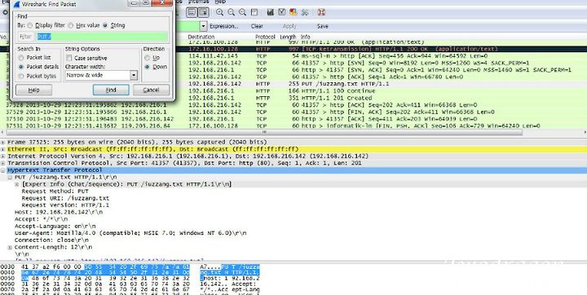Expand the Expert Info node
The image size is (587, 295).
[17, 184]
